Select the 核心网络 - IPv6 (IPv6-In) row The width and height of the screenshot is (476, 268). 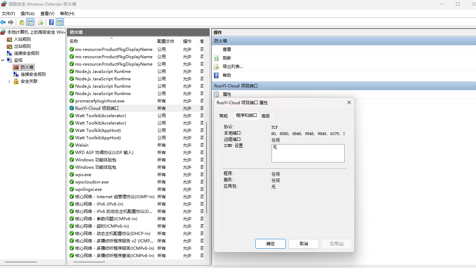point(136,204)
